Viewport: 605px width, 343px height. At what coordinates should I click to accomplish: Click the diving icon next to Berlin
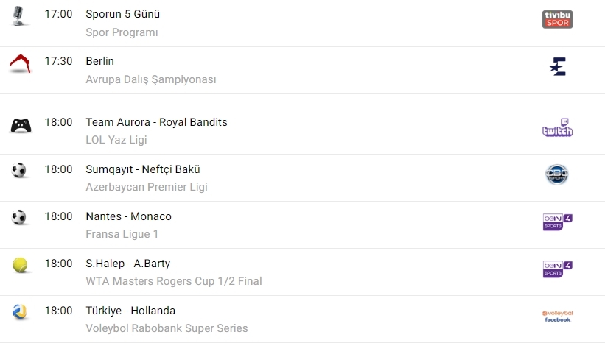[21, 64]
